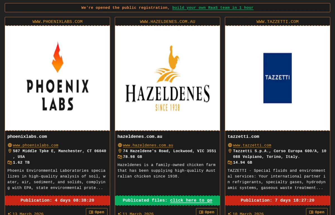Click globe icon beside www.tazzetti.com
The width and height of the screenshot is (335, 215).
coord(230,145)
